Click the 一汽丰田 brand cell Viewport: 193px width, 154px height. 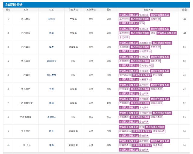coord(26,75)
